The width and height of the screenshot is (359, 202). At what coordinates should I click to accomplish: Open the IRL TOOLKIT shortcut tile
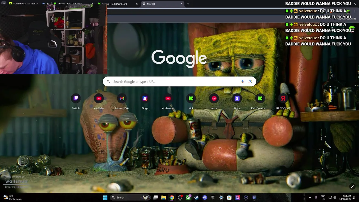pos(283,102)
